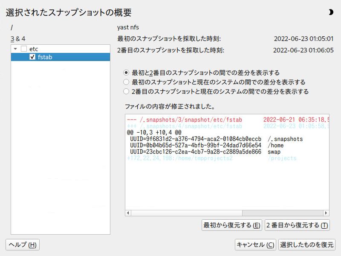The height and width of the screenshot is (256, 341).
Task: Toggle the etc folder checkbox
Action: click(24, 49)
